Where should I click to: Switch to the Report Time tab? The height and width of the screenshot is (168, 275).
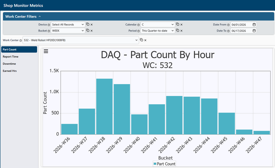click(x=19, y=57)
